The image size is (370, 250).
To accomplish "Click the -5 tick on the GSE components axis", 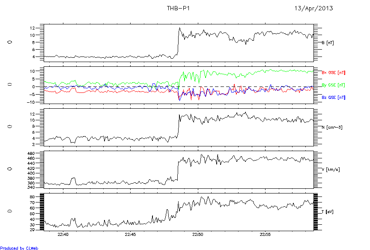I will [x=32, y=95].
